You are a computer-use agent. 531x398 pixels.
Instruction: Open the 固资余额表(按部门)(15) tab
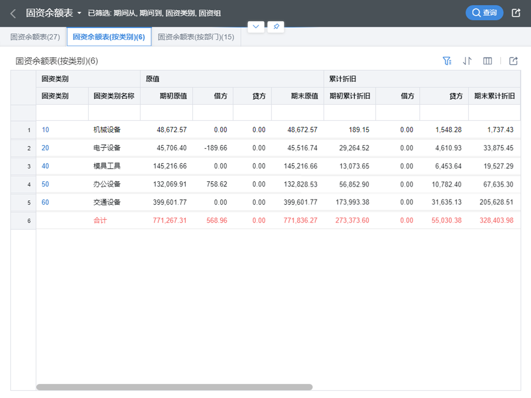(x=196, y=37)
